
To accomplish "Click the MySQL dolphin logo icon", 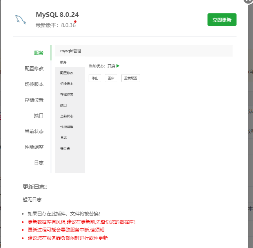I will 20,20.
